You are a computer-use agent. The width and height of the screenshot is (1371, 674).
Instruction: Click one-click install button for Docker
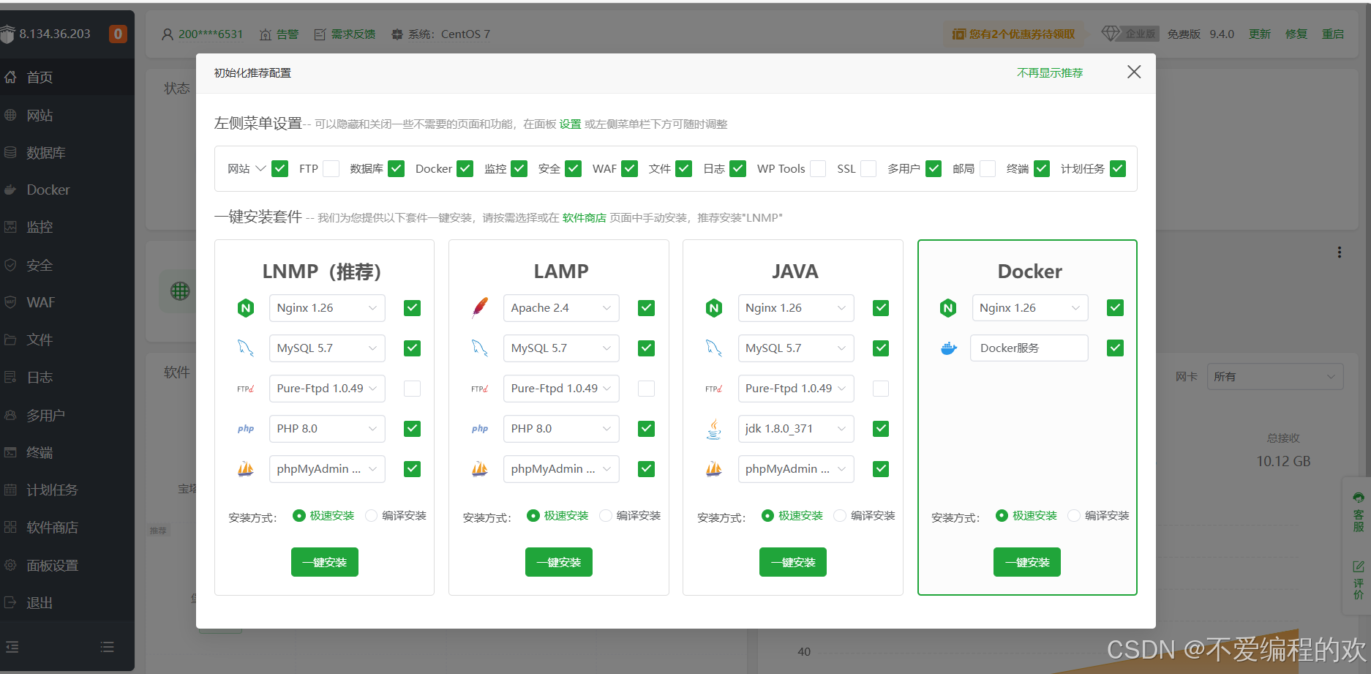pos(1027,562)
